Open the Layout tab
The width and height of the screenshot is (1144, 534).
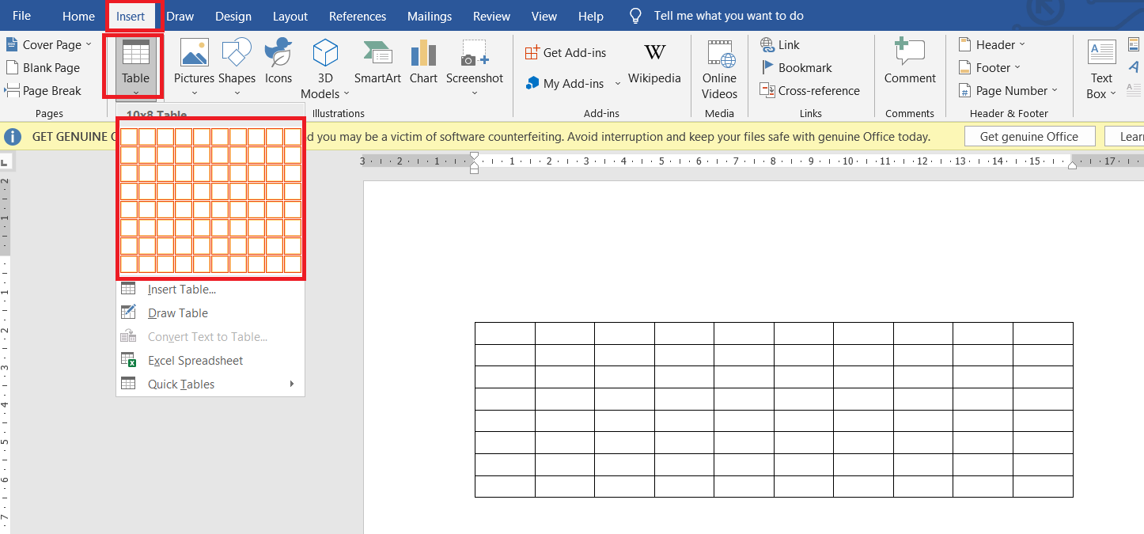pyautogui.click(x=290, y=16)
